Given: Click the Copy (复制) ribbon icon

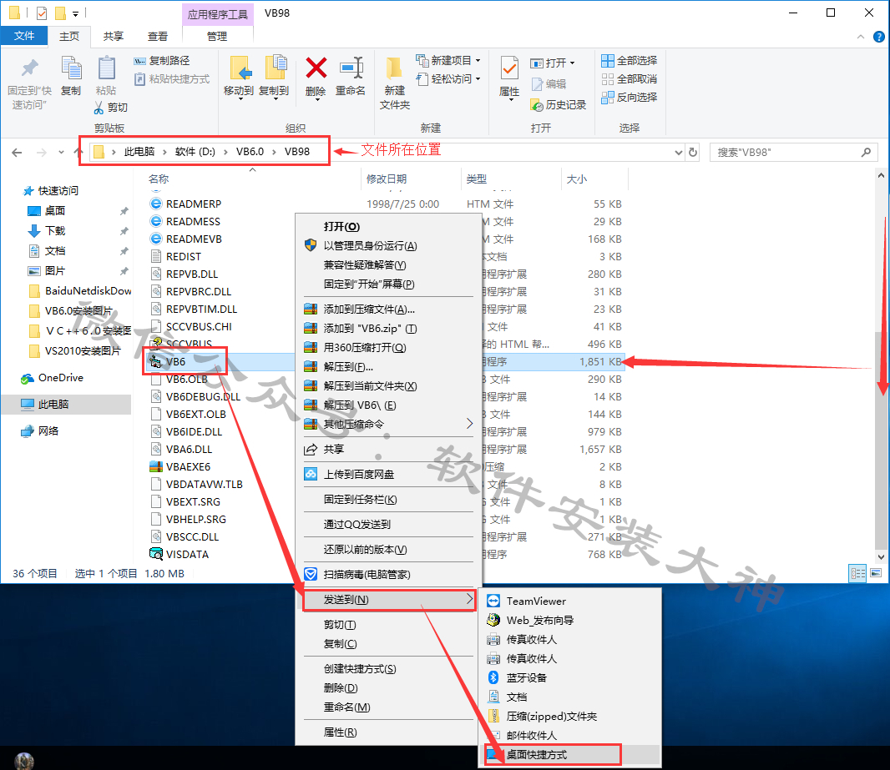Looking at the screenshot, I should pos(71,68).
